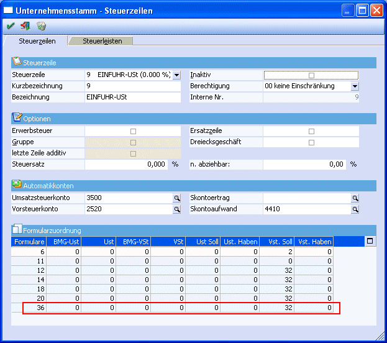Tick the Ersatzzeile checkbox
The width and height of the screenshot is (387, 343).
click(x=311, y=132)
